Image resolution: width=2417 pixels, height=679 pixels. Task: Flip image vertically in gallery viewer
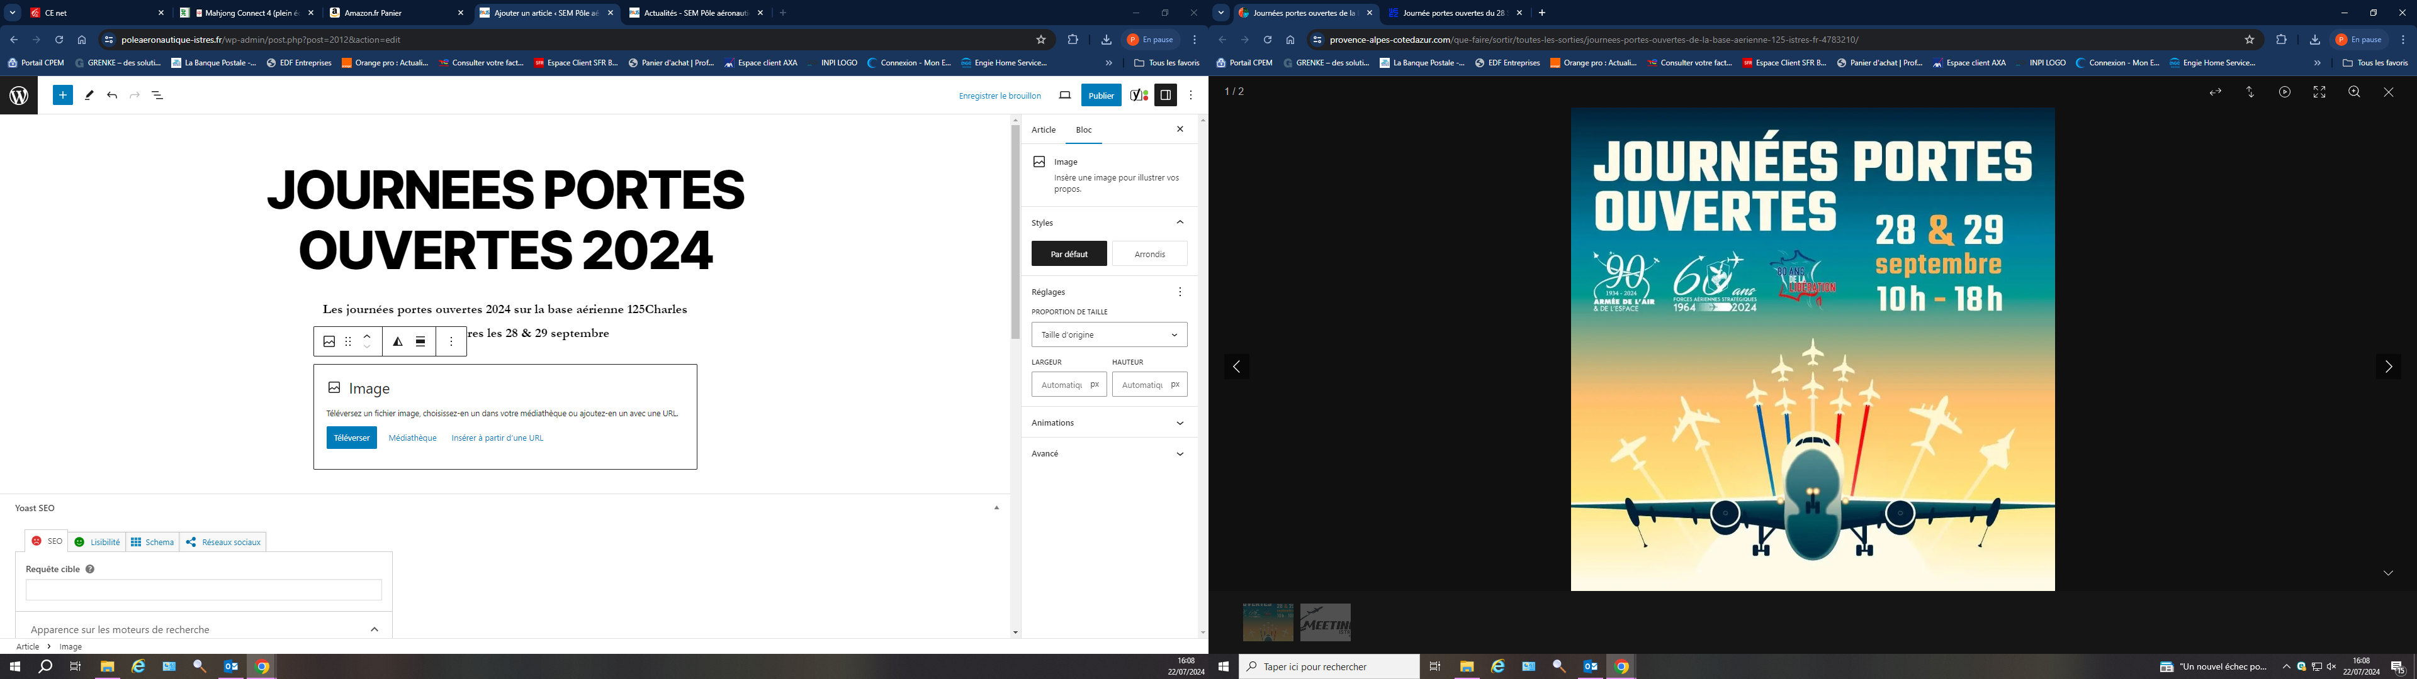(2250, 92)
